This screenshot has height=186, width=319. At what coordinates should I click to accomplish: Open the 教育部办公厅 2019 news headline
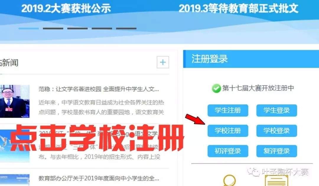(99, 179)
